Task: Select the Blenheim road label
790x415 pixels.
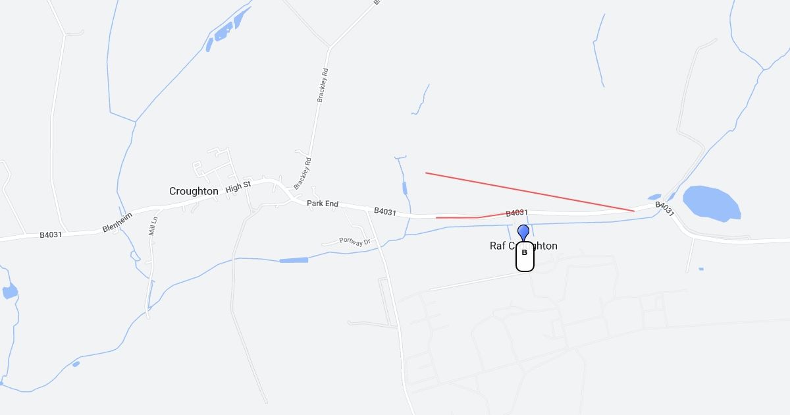Action: (118, 222)
